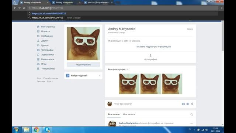Click the goods icon beside Товары (beta)

(38, 69)
